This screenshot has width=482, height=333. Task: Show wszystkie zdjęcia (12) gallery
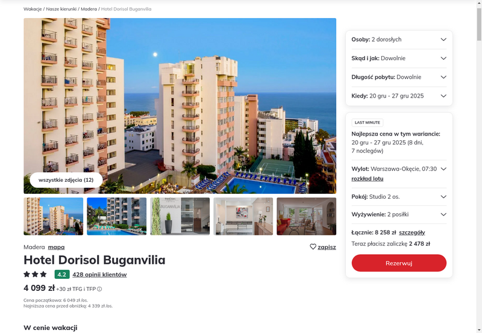click(x=66, y=180)
